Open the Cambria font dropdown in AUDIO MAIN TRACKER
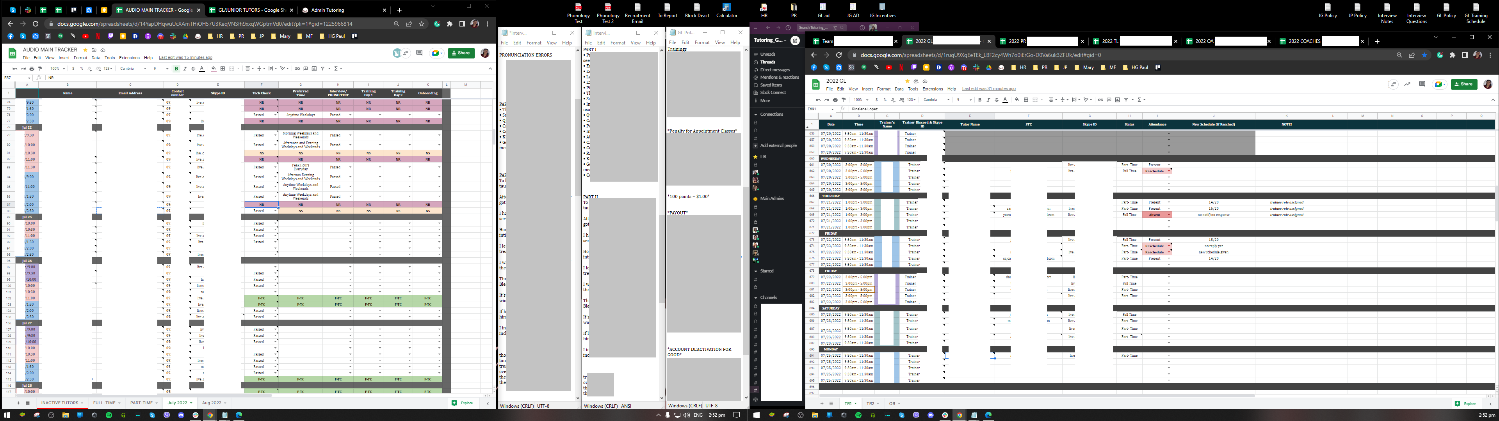 [133, 69]
